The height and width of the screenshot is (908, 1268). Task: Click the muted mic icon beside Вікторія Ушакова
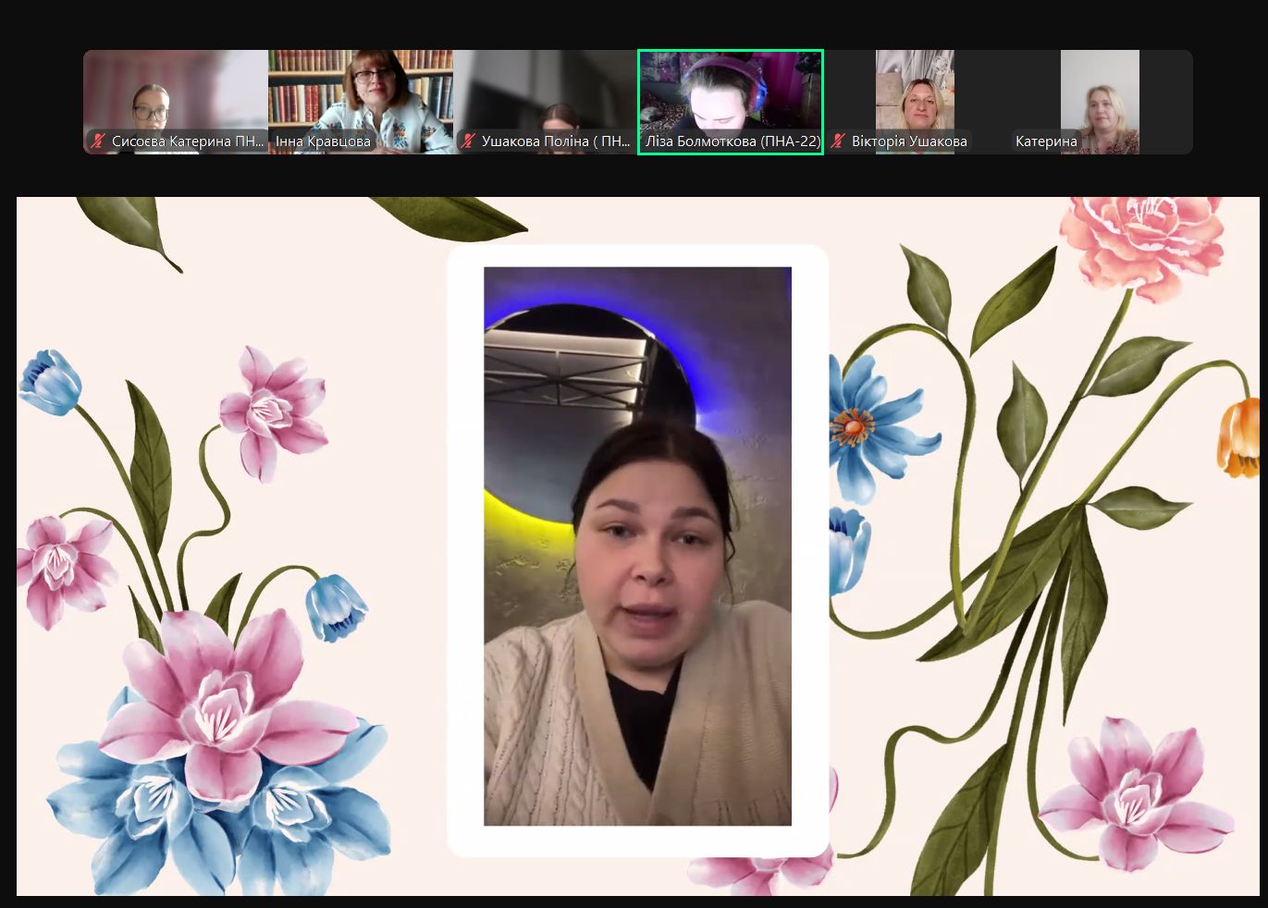[x=838, y=141]
